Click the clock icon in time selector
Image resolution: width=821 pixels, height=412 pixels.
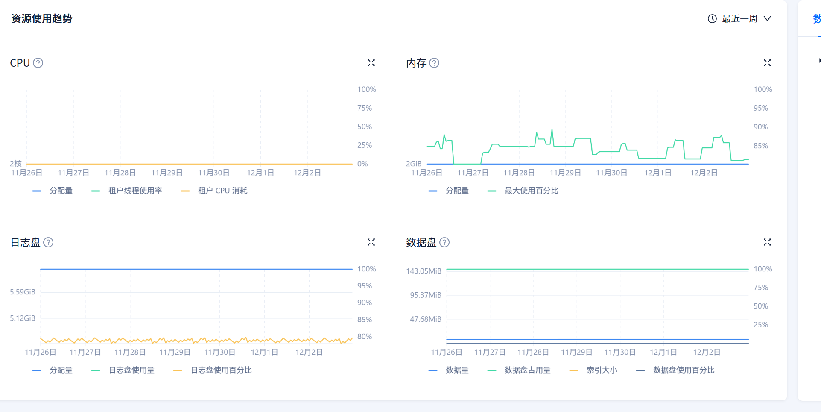click(712, 19)
